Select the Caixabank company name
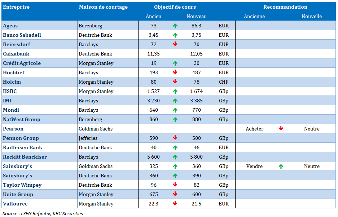The height and width of the screenshot is (217, 338). click(16, 54)
